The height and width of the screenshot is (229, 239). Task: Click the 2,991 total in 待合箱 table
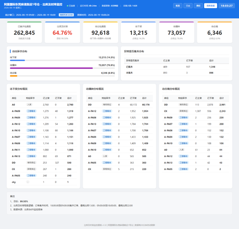pos(222,105)
